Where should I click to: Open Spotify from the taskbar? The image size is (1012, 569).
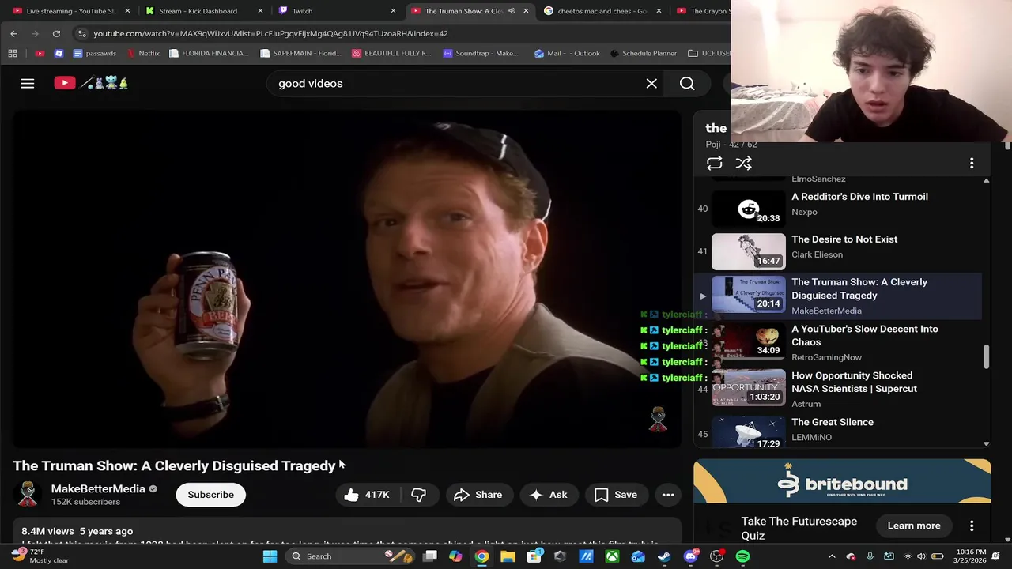[742, 556]
